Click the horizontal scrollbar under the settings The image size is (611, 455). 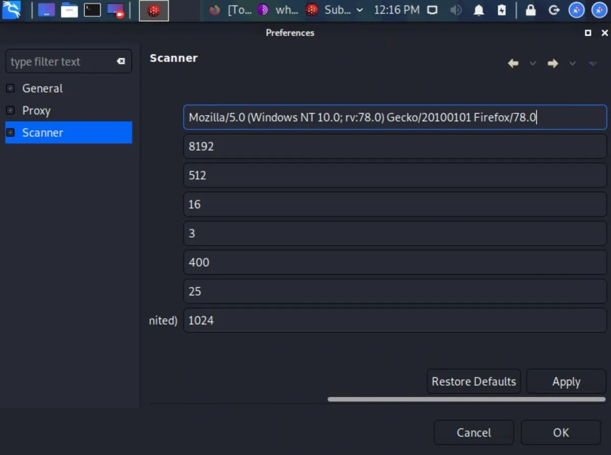pos(466,400)
